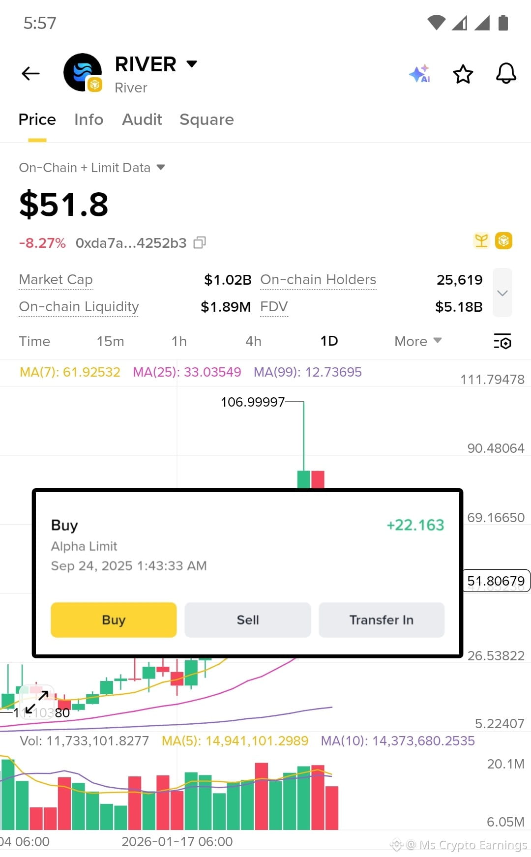Viewport: 531px width, 857px height.
Task: Tap the yellow BNB chain badge icon
Action: 503,241
